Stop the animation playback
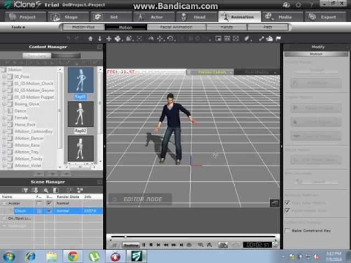This screenshot has width=351, height=263. tap(151, 245)
